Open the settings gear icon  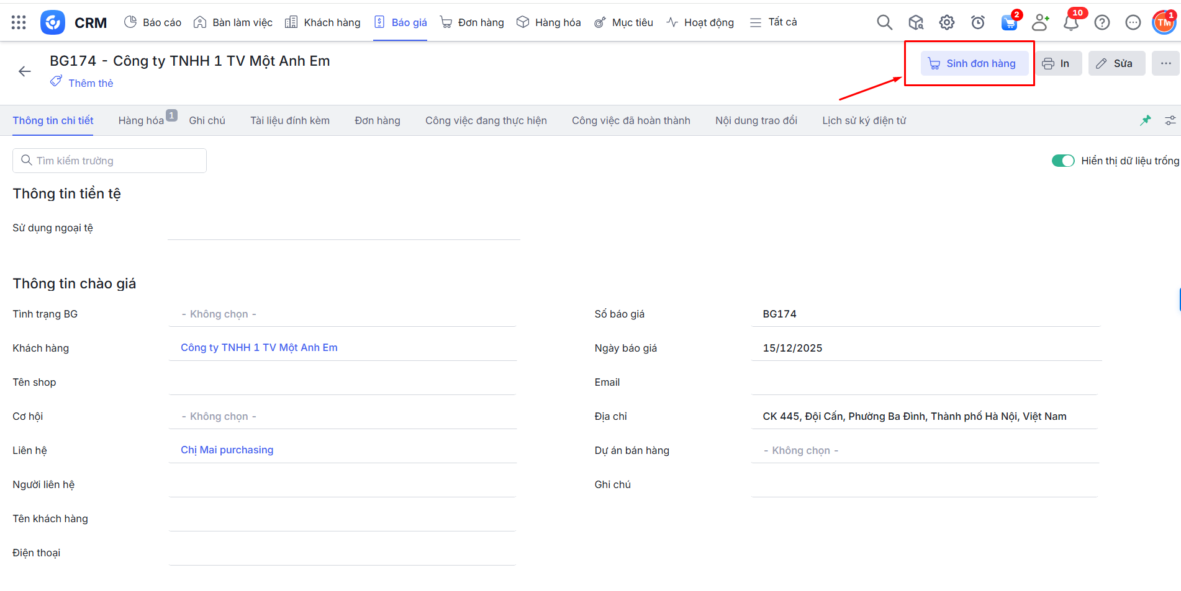(946, 22)
